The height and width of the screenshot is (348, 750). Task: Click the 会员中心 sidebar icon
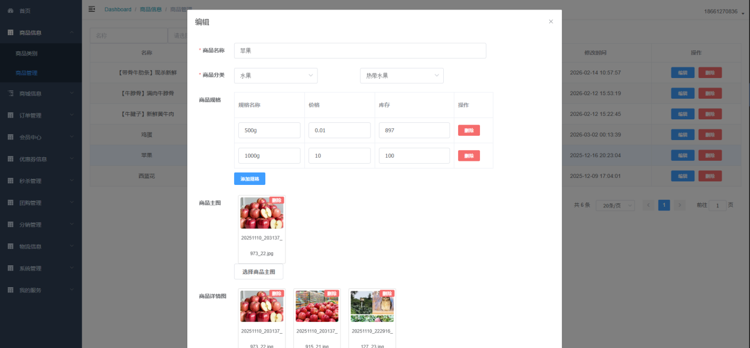click(x=11, y=137)
